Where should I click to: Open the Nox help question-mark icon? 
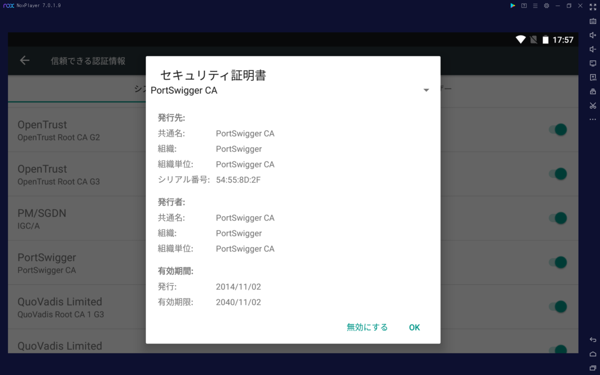(x=524, y=5)
